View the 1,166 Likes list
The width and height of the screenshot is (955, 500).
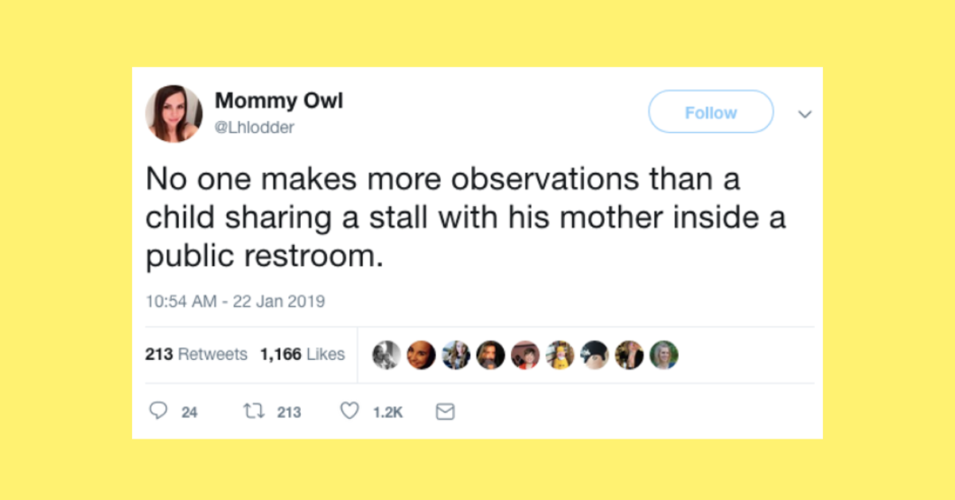point(302,354)
